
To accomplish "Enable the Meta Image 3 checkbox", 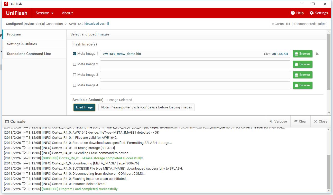I will 75,75.
